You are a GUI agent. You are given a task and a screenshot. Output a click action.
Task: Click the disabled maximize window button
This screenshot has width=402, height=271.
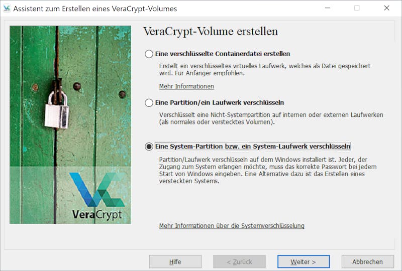[357, 8]
